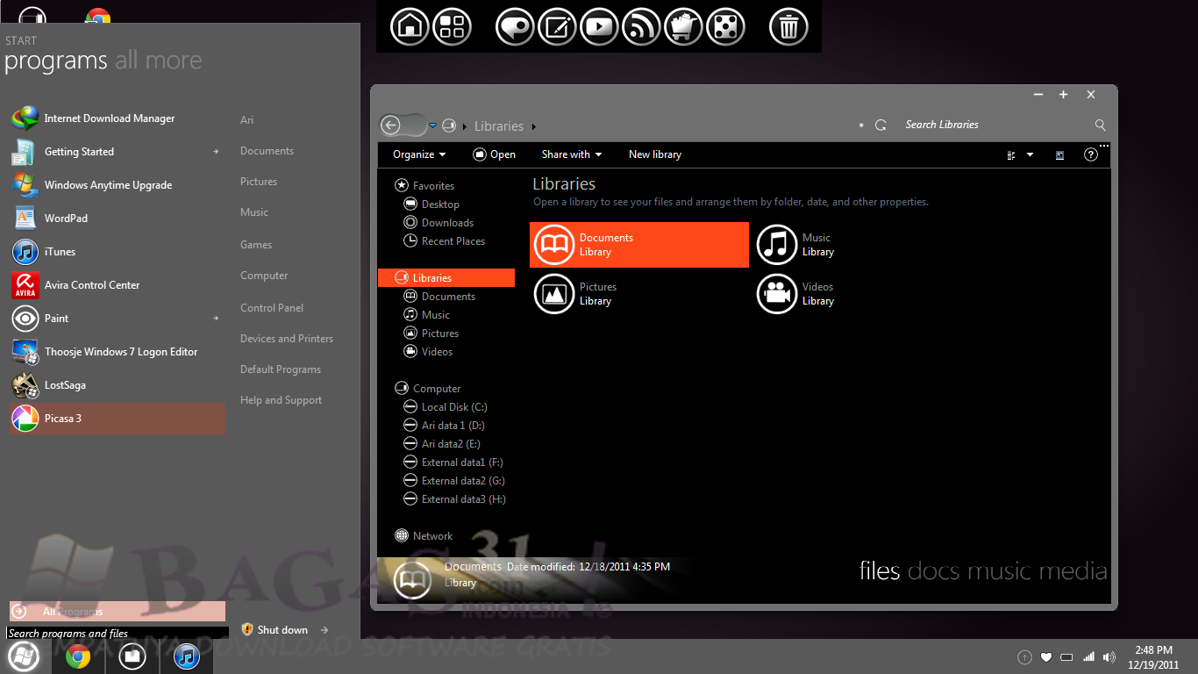Click the Home icon on the top dock
Screen dimensions: 1198x674
click(410, 26)
